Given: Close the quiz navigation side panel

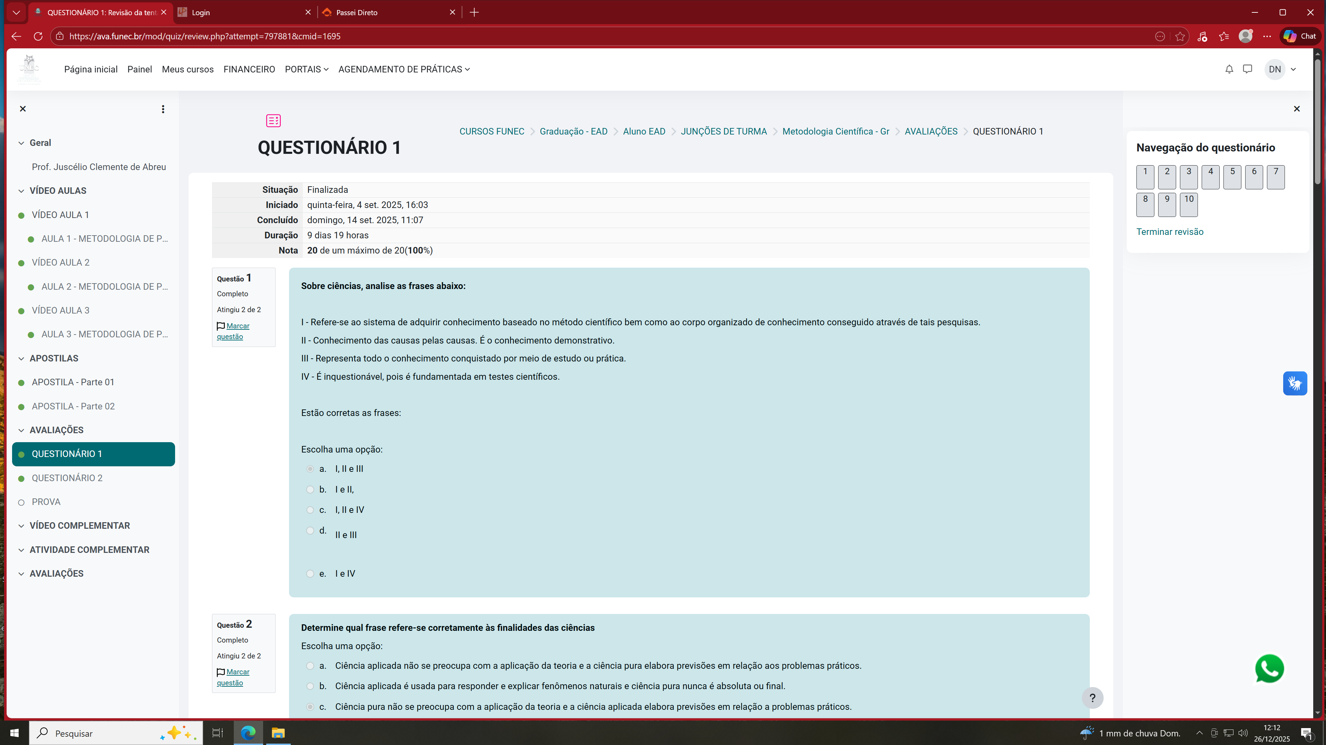Looking at the screenshot, I should click(1297, 109).
